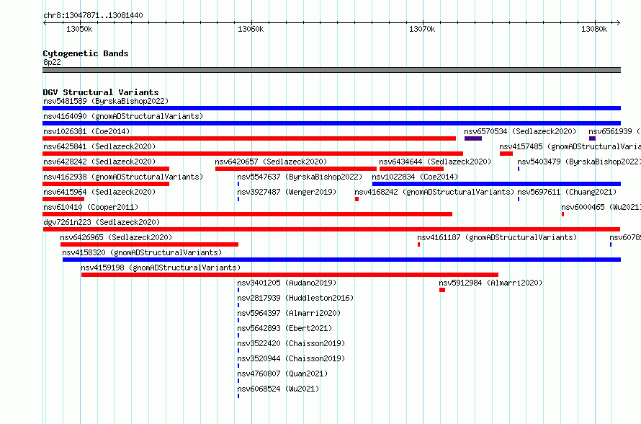Select the nsv4164090 gnomAD variant bar
Image resolution: width=641 pixels, height=424 pixels.
click(331, 123)
